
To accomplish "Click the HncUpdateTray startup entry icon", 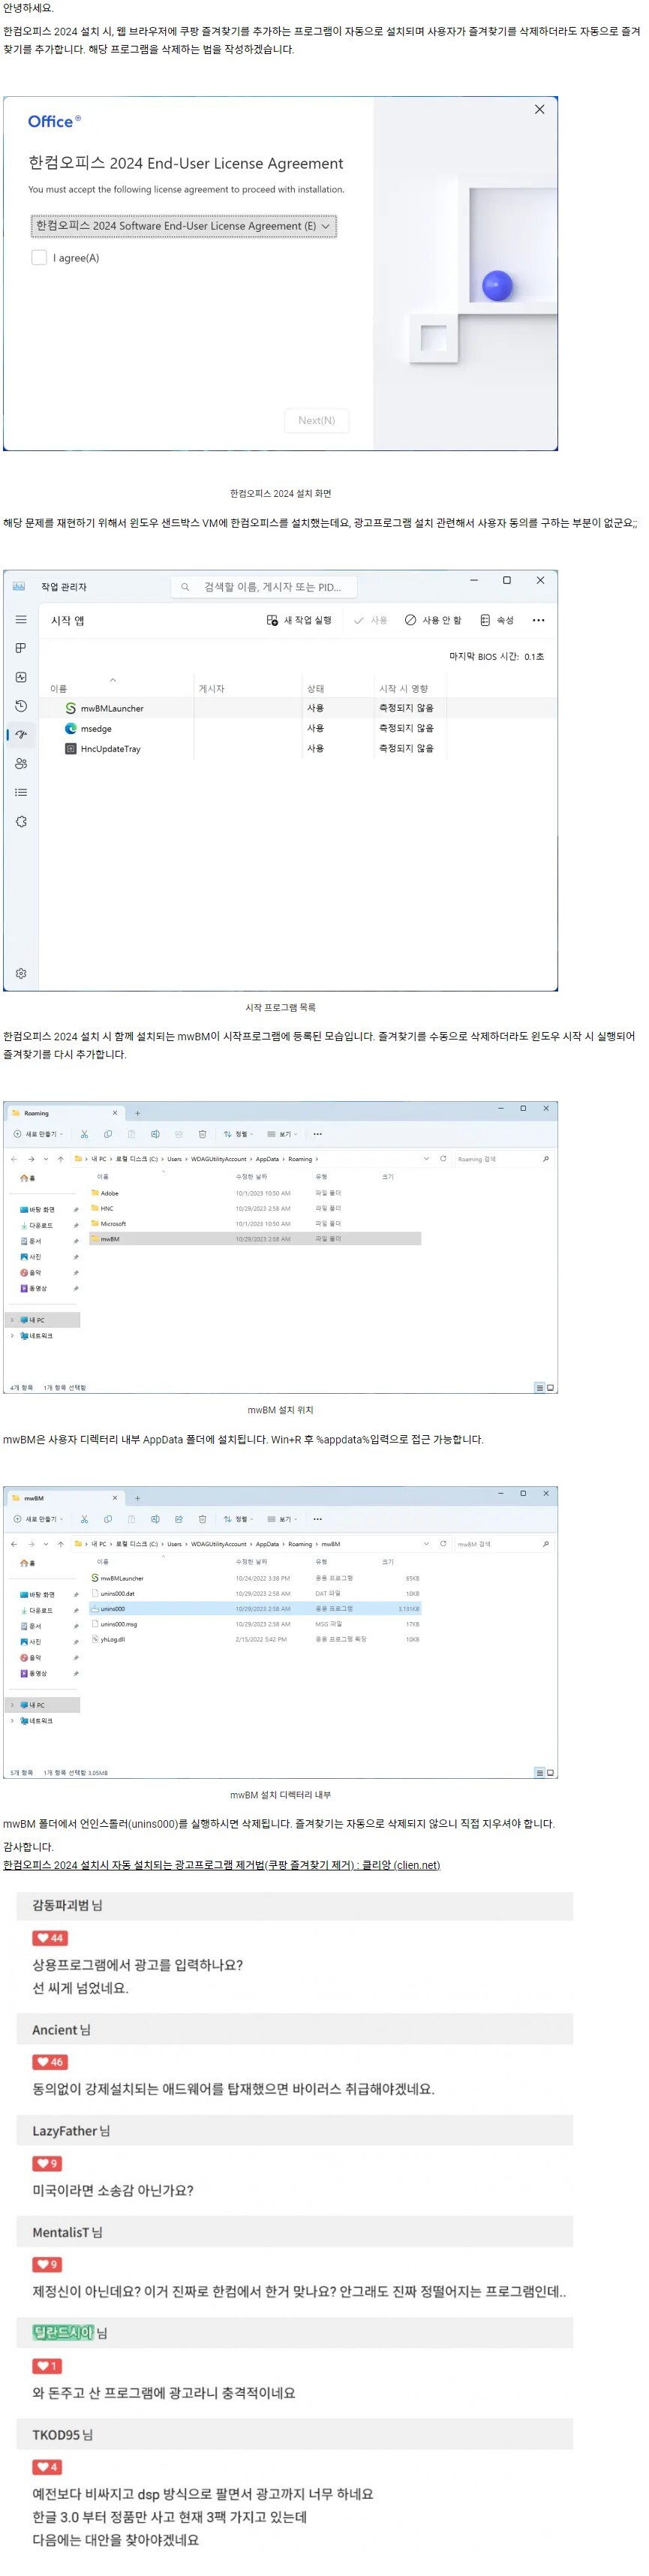I will pos(71,749).
